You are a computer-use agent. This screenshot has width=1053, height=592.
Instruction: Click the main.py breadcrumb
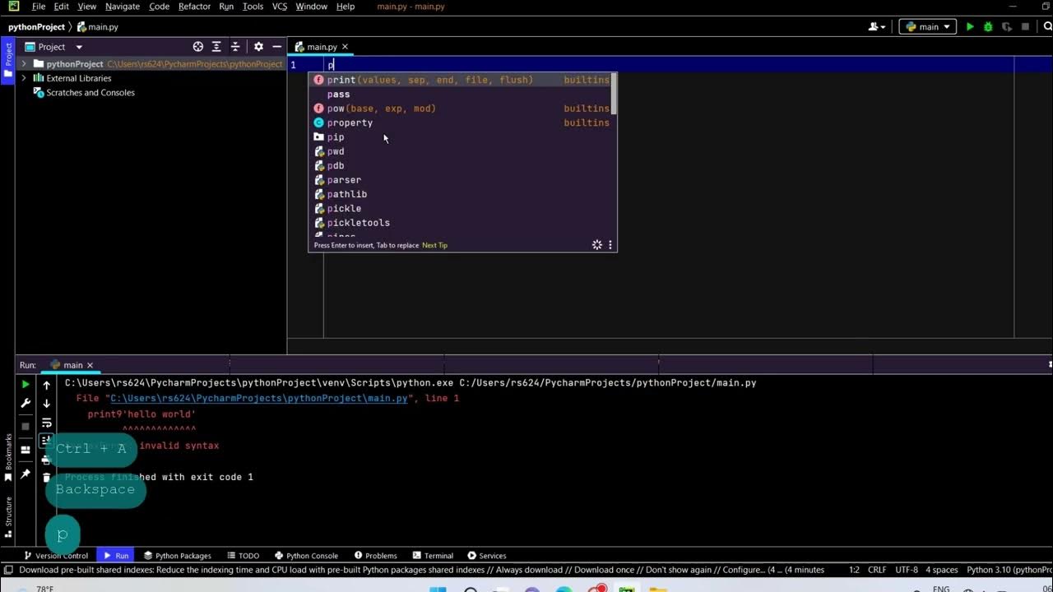click(98, 27)
